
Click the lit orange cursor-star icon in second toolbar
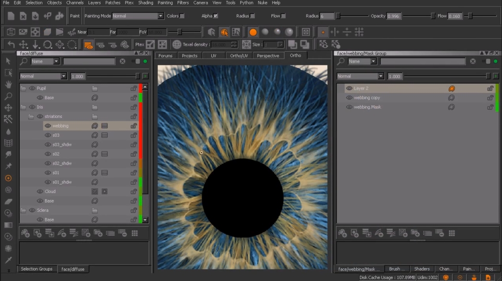click(224, 32)
